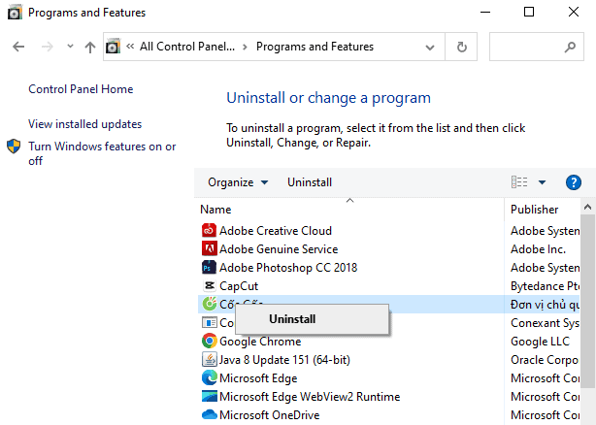The image size is (596, 425).
Task: Go up one level with up arrow
Action: pos(90,48)
